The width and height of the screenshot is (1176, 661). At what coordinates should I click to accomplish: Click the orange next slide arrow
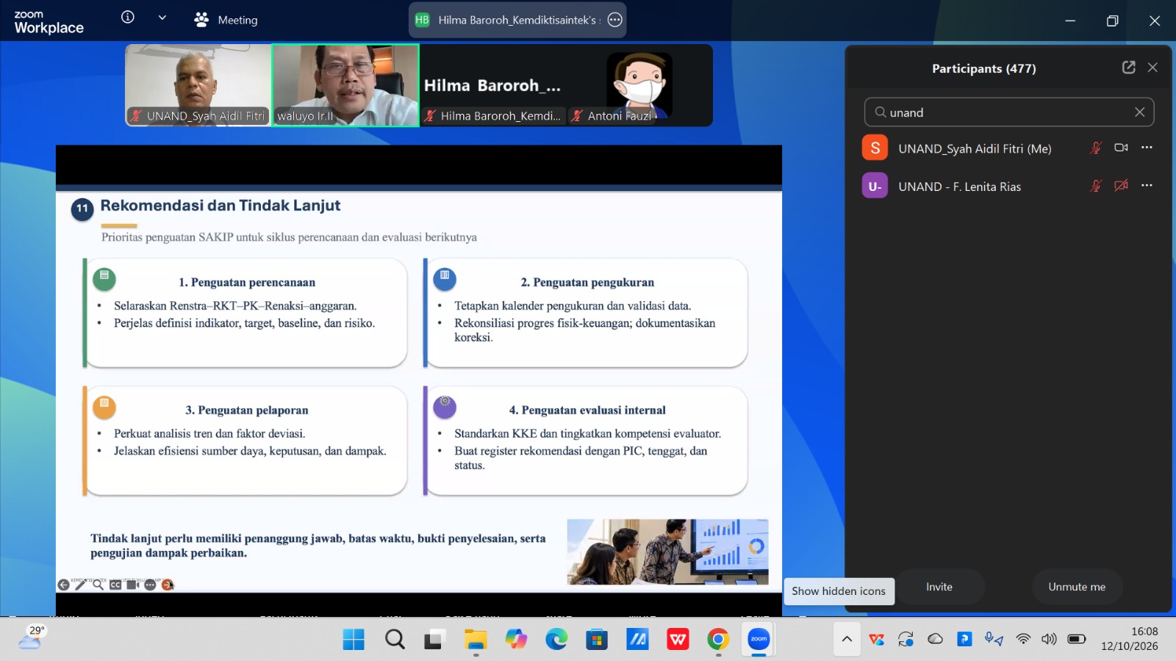(x=168, y=585)
